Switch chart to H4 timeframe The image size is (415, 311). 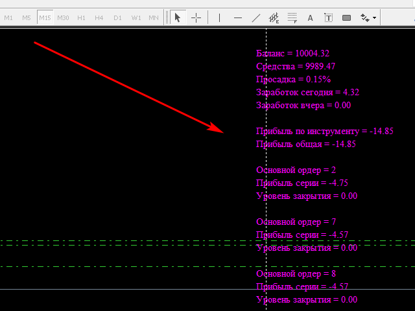click(99, 17)
